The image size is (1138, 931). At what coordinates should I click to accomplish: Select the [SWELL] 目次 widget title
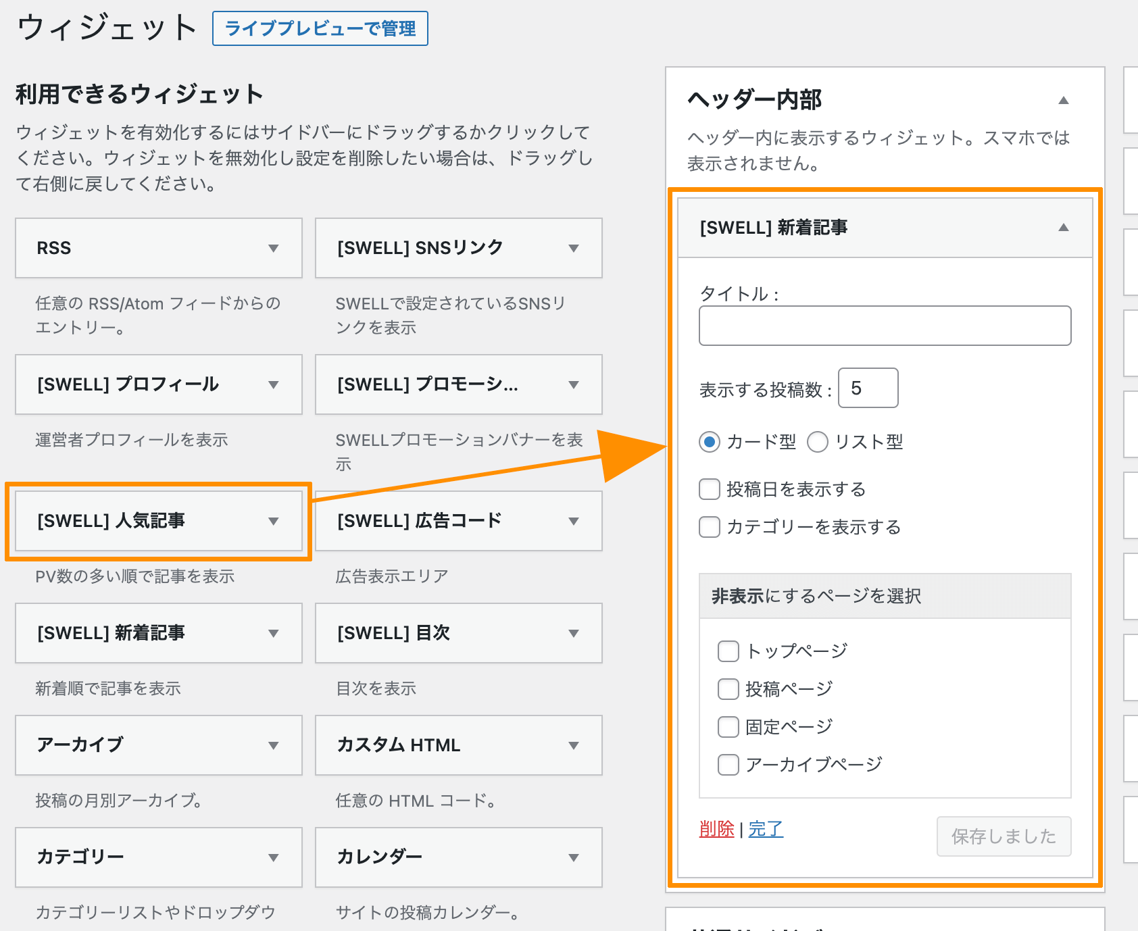394,633
